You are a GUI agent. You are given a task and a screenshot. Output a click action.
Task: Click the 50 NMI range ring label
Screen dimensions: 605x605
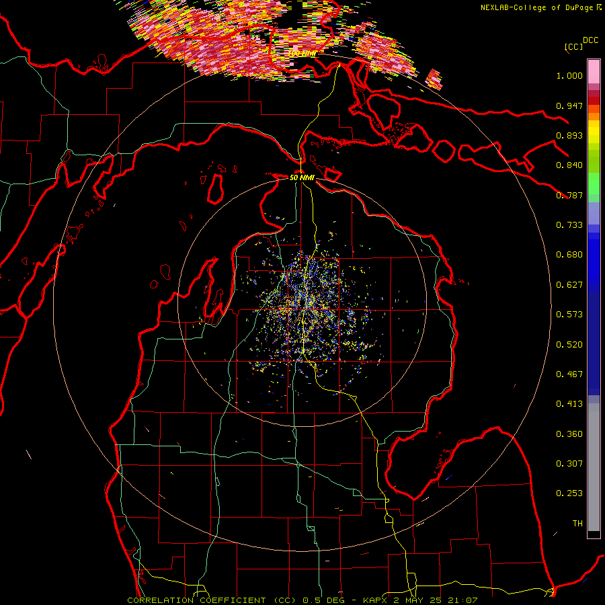[x=302, y=177]
